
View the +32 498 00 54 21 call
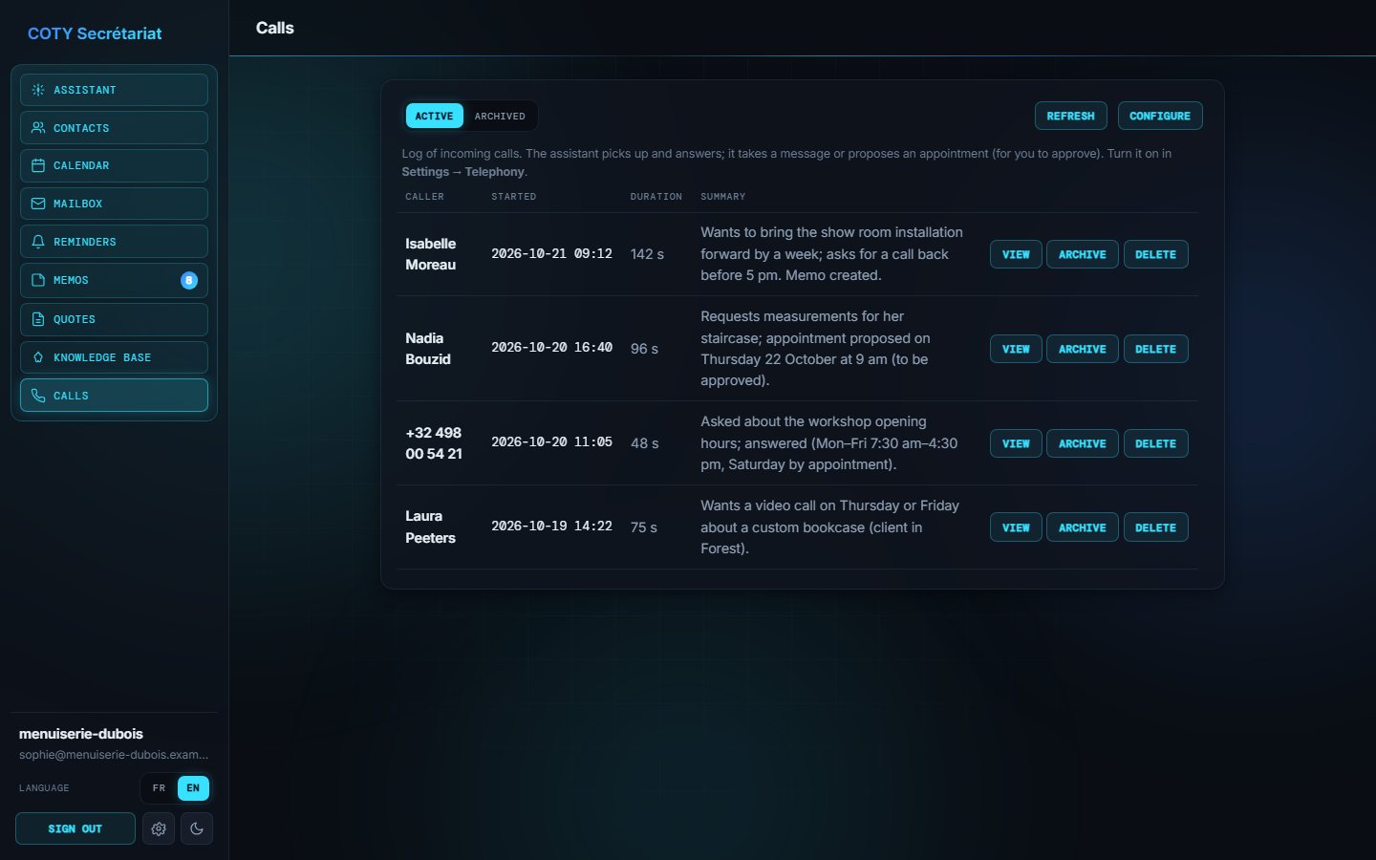coord(1016,443)
